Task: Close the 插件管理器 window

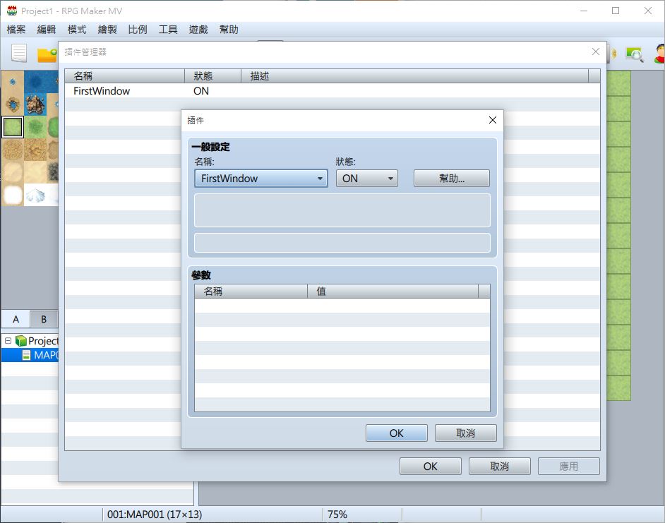Action: point(595,52)
